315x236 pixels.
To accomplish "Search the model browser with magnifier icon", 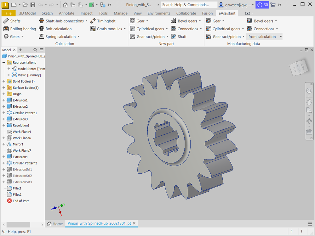I will [x=35, y=50].
